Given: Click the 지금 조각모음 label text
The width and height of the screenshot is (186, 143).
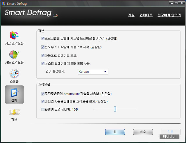Looking at the screenshot, I should pos(14,43).
